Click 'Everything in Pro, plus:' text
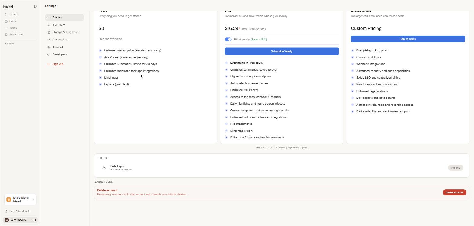The image size is (474, 226). pos(372,50)
